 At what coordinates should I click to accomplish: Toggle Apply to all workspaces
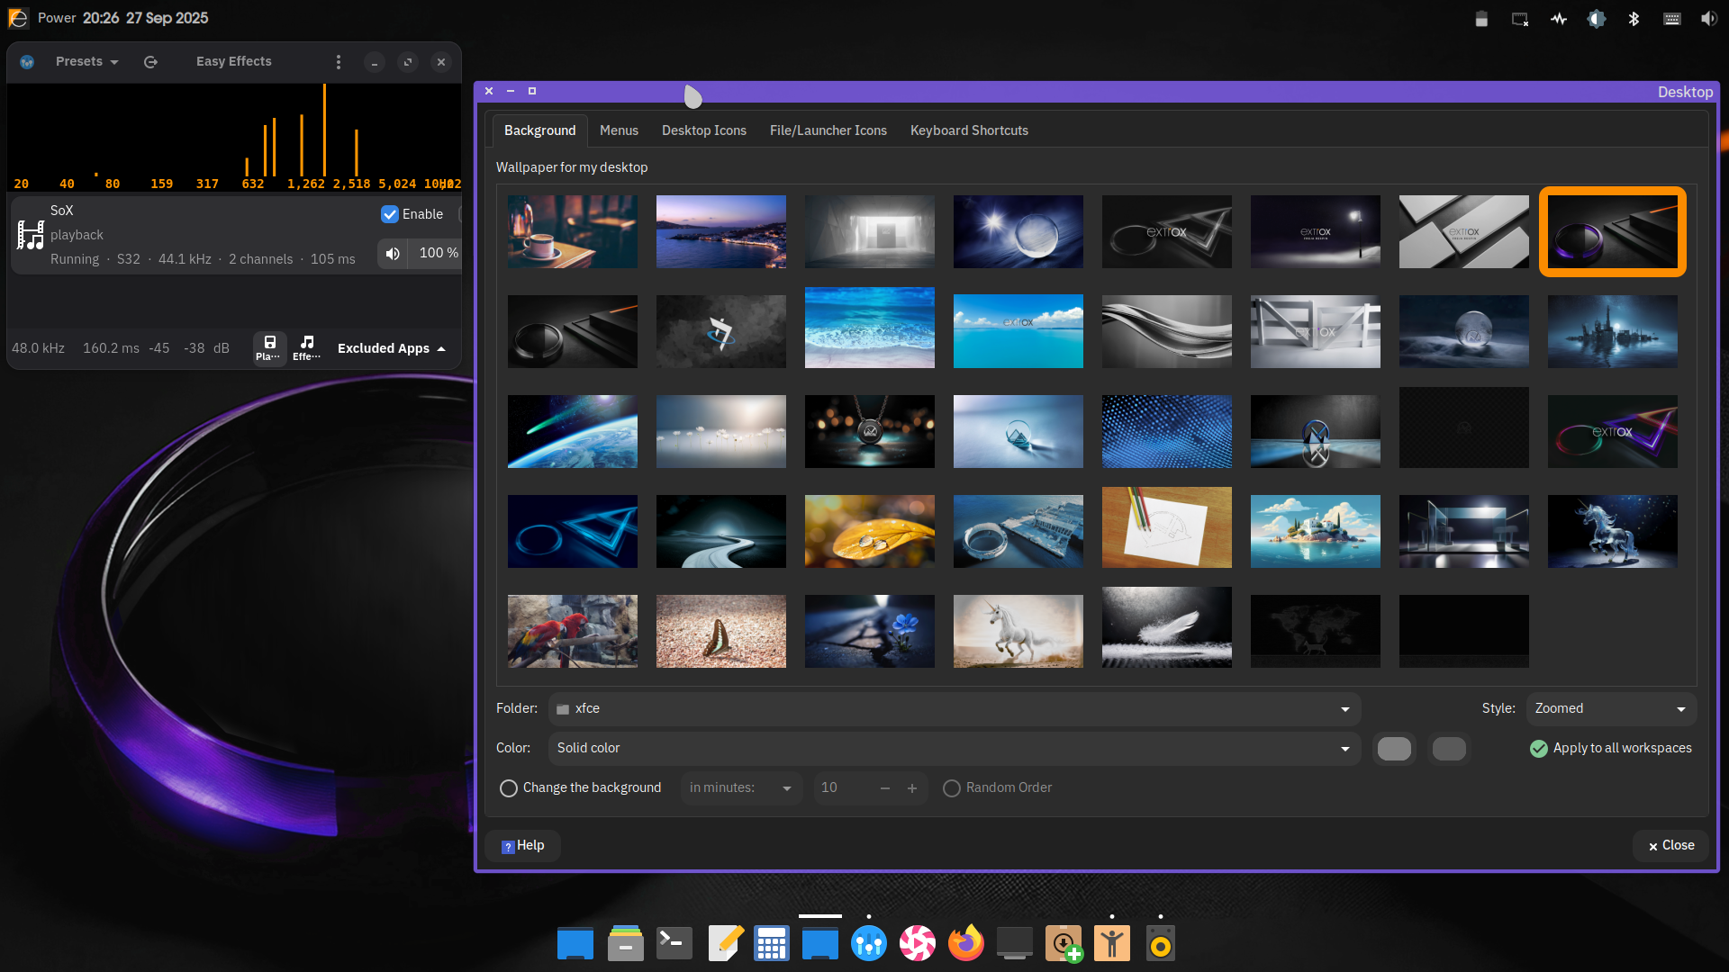coord(1539,749)
